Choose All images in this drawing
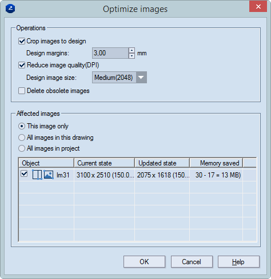Image resolution: width=271 pixels, height=279 pixels. [x=22, y=138]
